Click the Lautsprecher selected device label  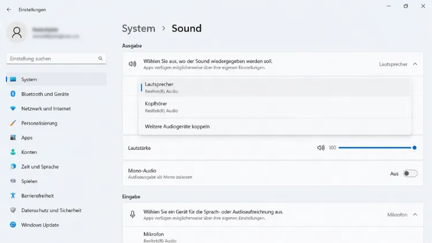click(x=393, y=64)
